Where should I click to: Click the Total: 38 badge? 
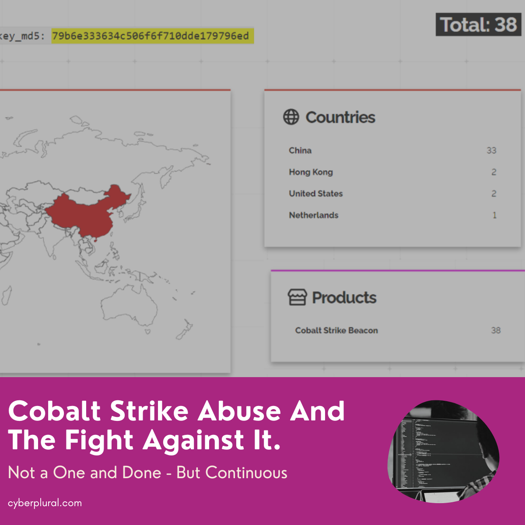[479, 24]
